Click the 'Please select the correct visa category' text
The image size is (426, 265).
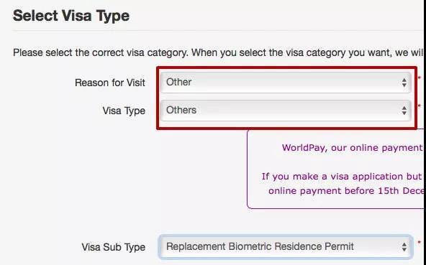[x=101, y=52]
